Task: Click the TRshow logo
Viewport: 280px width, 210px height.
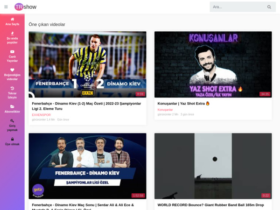Action: coord(25,7)
